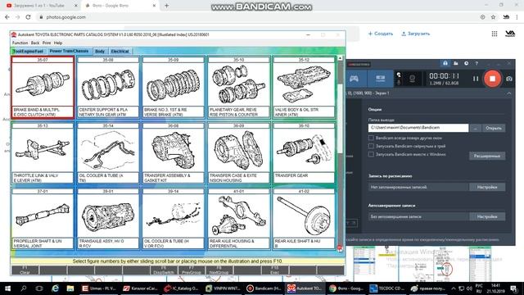
Task: Stop the Bandicam recording with the red button
Action: click(x=492, y=79)
